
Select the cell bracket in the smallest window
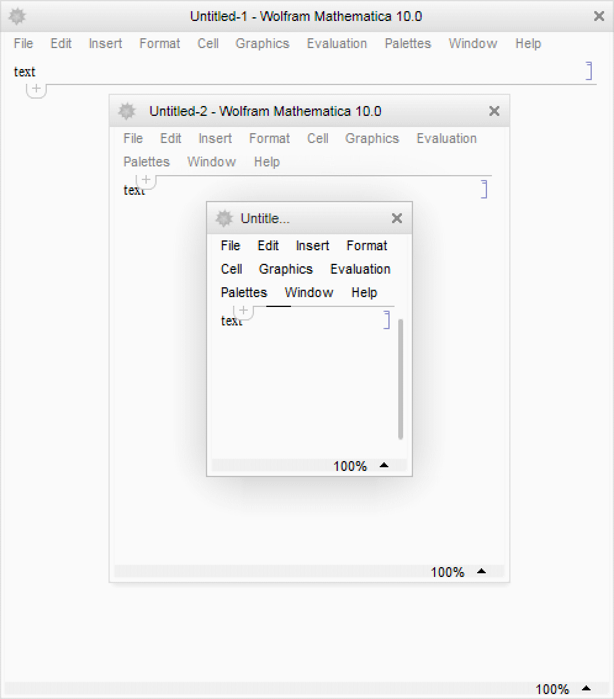(x=387, y=320)
